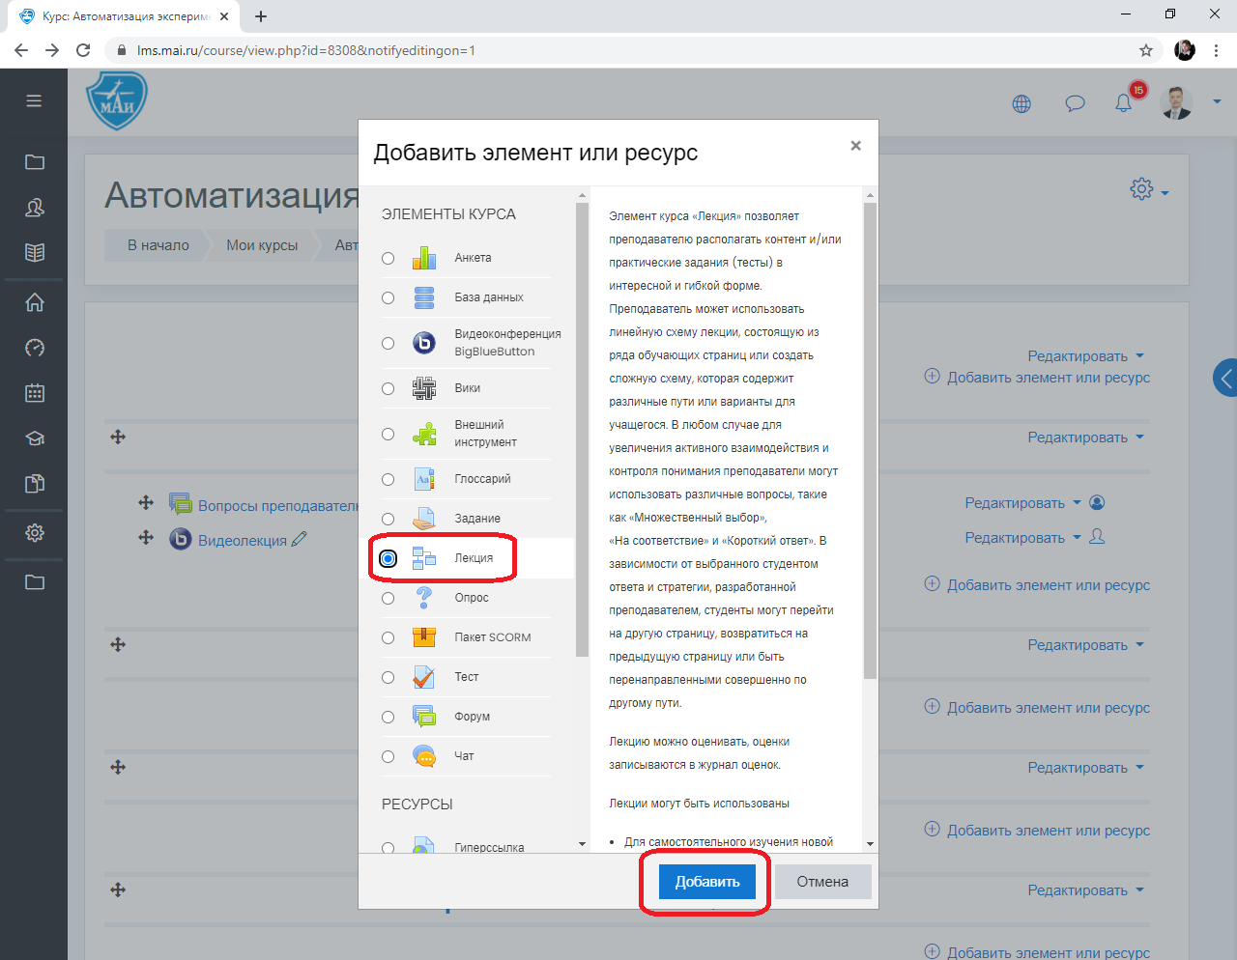Select the Тест radio button

[388, 677]
